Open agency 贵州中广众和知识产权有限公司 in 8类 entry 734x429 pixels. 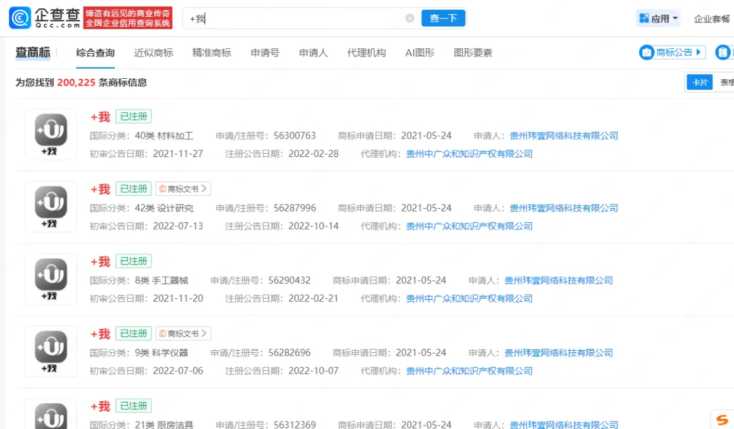469,298
